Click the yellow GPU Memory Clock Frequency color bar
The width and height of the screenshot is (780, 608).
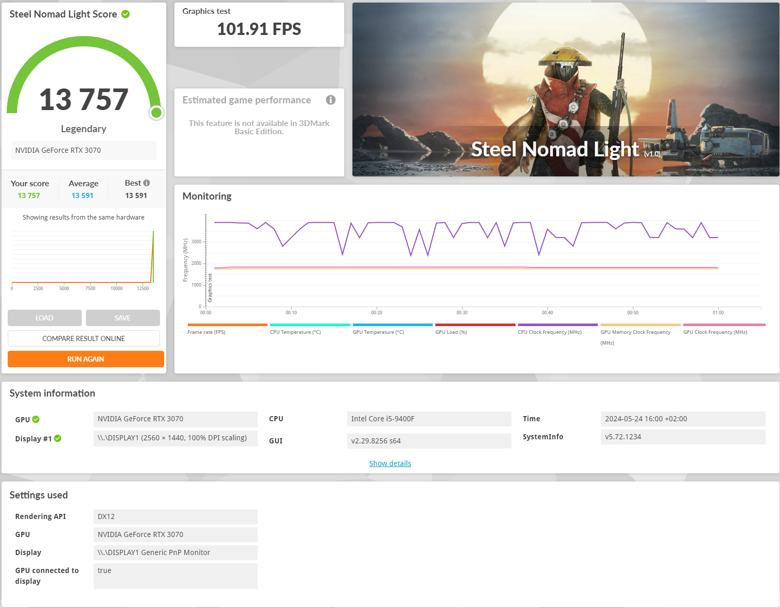click(x=641, y=325)
